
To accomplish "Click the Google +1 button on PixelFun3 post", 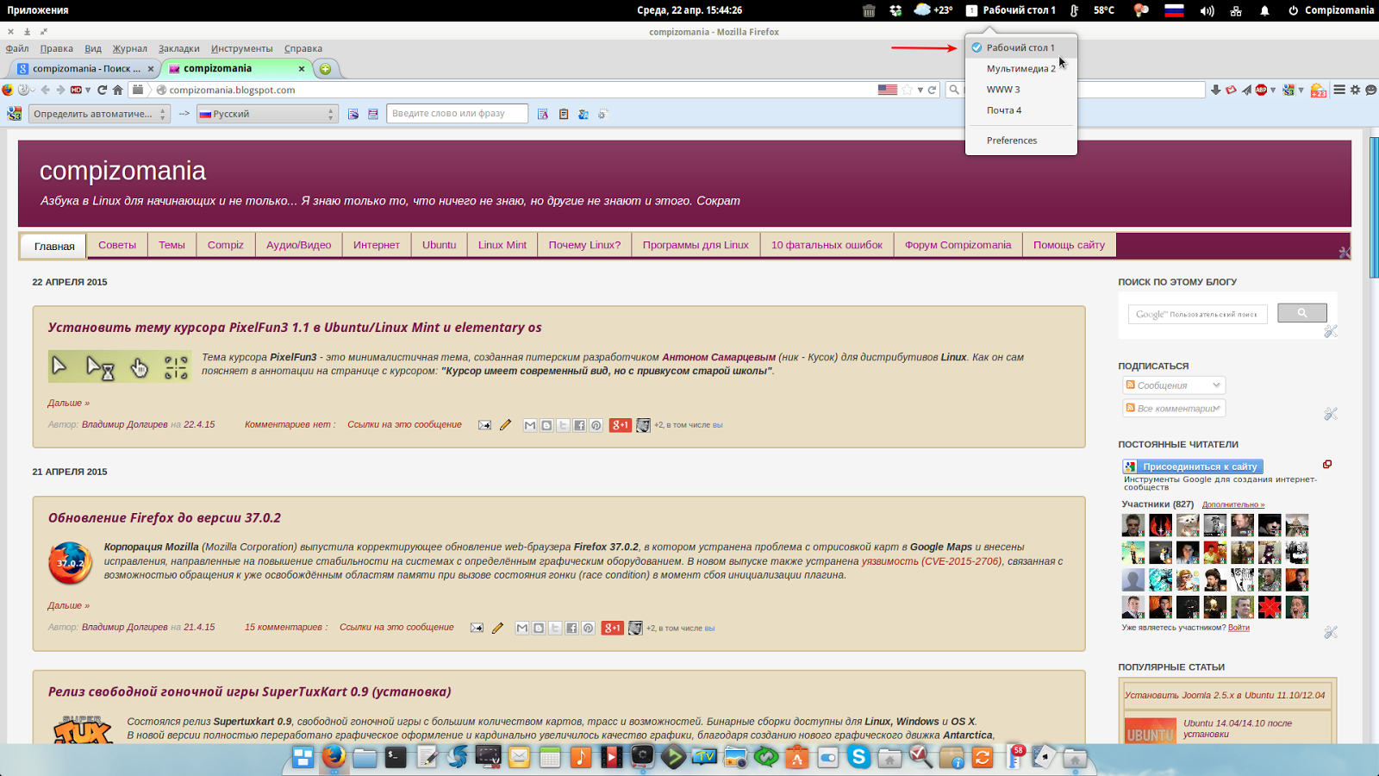I will (x=621, y=425).
